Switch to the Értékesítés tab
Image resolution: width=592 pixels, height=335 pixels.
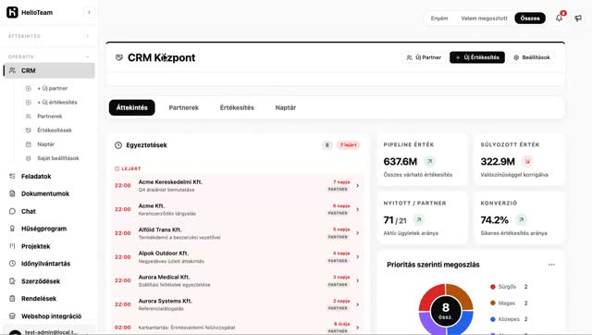pyautogui.click(x=237, y=107)
